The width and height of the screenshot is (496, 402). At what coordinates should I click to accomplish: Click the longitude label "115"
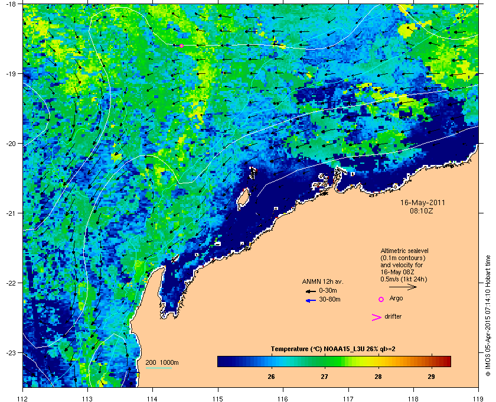pos(218,398)
